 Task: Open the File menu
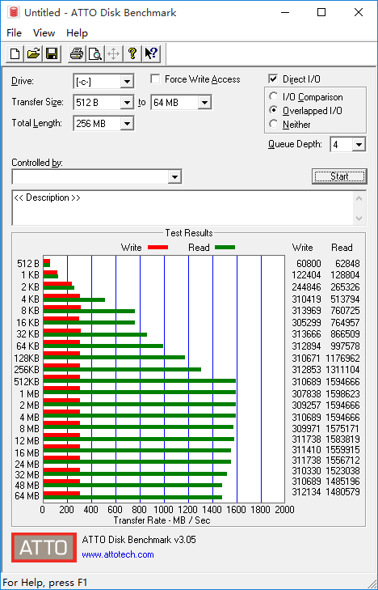[x=15, y=33]
